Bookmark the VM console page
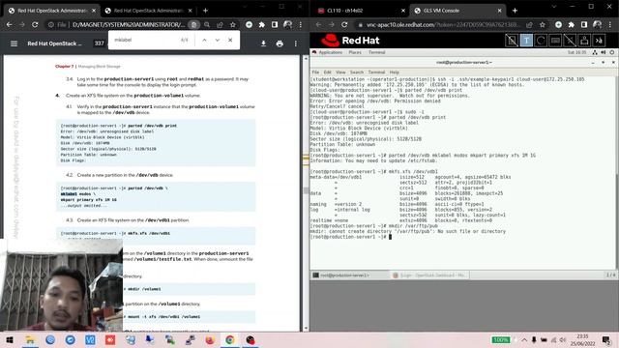This screenshot has width=619, height=348. pyautogui.click(x=543, y=24)
